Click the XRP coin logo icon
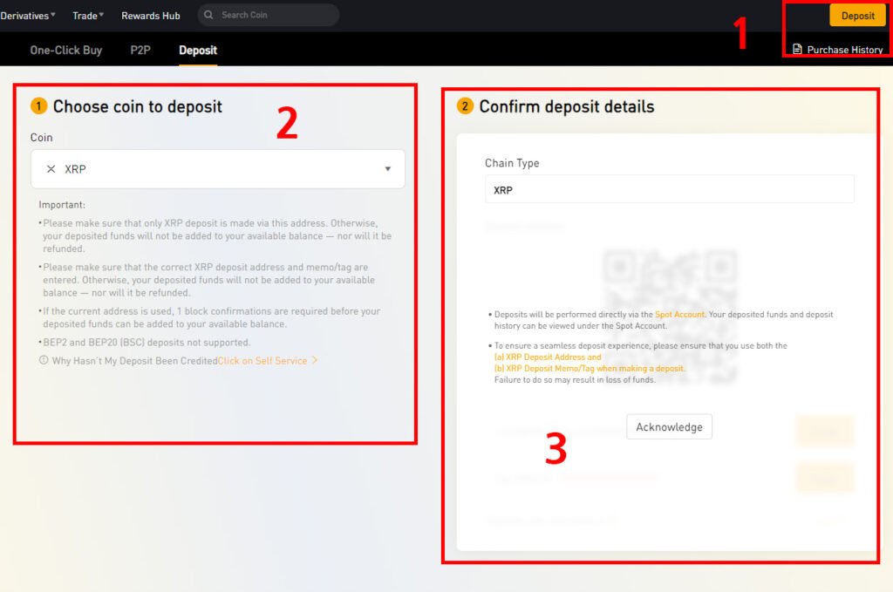The height and width of the screenshot is (592, 893). tap(51, 169)
